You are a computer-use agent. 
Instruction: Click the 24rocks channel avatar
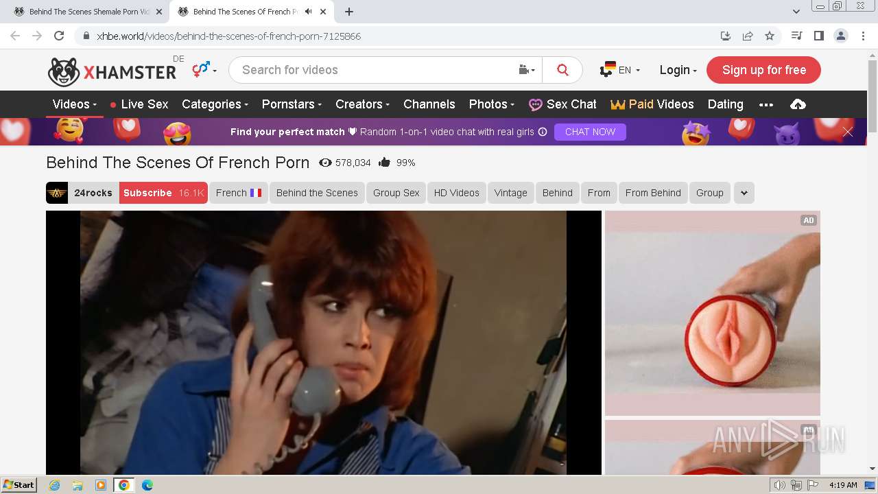57,193
